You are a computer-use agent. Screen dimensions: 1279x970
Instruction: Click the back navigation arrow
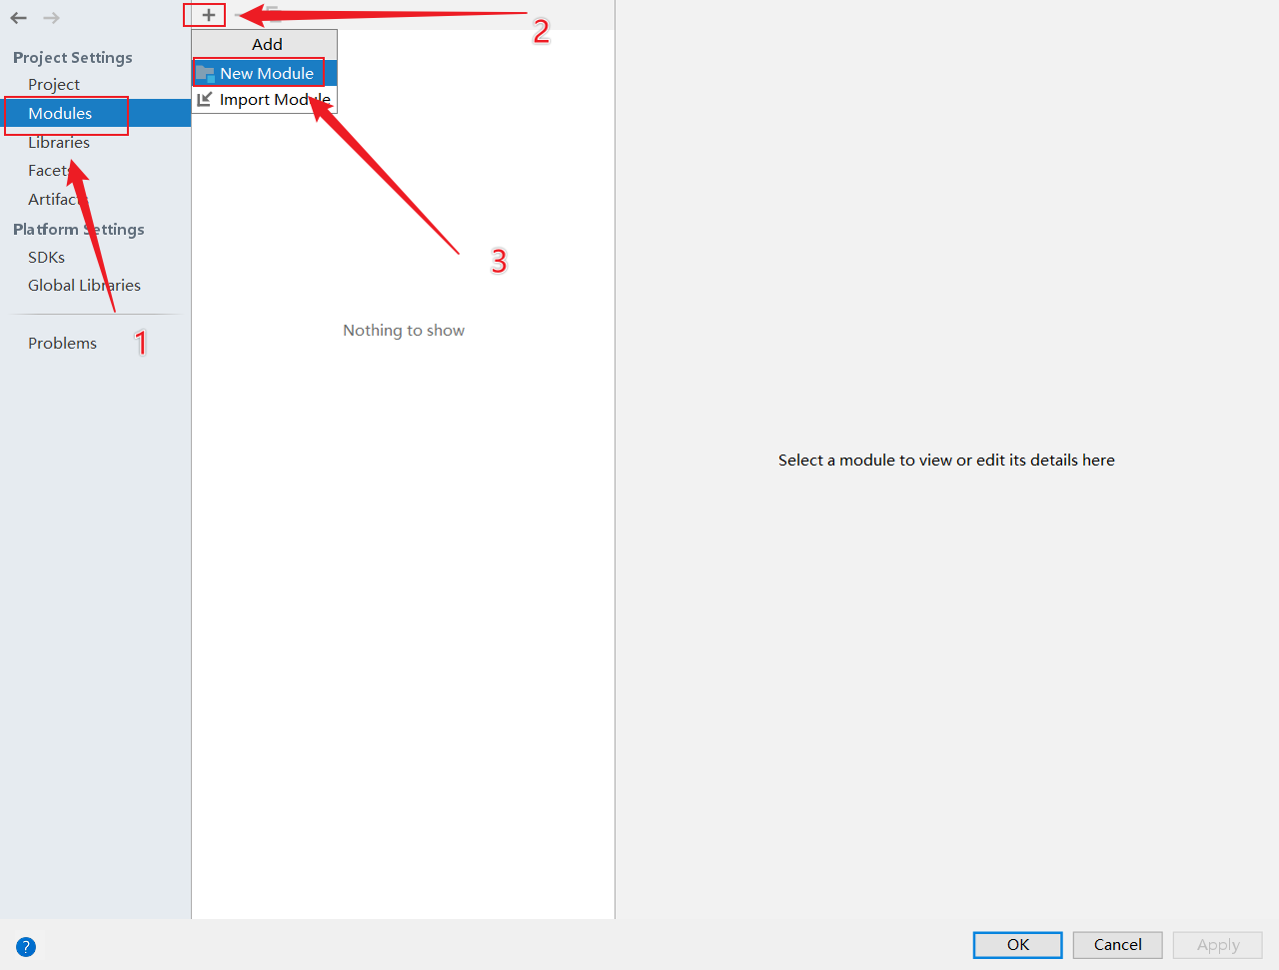[18, 18]
